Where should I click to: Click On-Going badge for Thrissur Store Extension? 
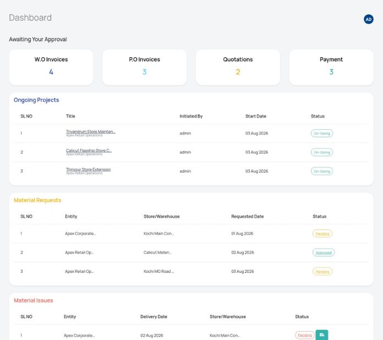[322, 171]
